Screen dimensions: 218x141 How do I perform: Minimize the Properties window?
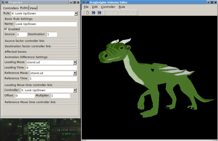pos(71,2)
